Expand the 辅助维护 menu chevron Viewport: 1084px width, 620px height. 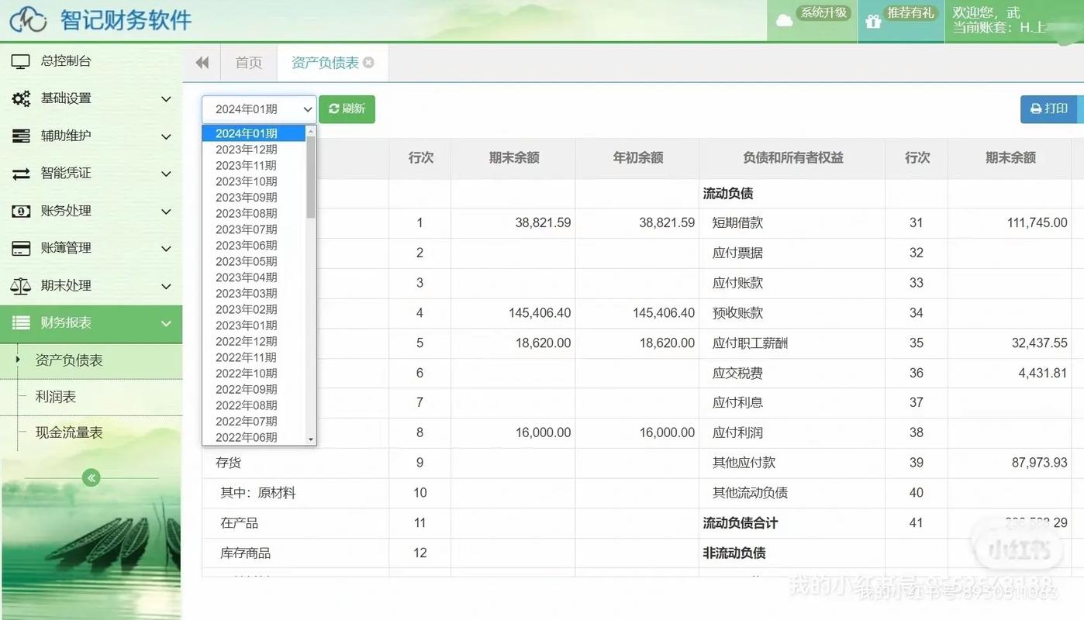pos(166,136)
